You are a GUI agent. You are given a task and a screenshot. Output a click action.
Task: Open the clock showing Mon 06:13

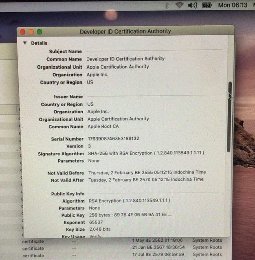click(x=233, y=5)
